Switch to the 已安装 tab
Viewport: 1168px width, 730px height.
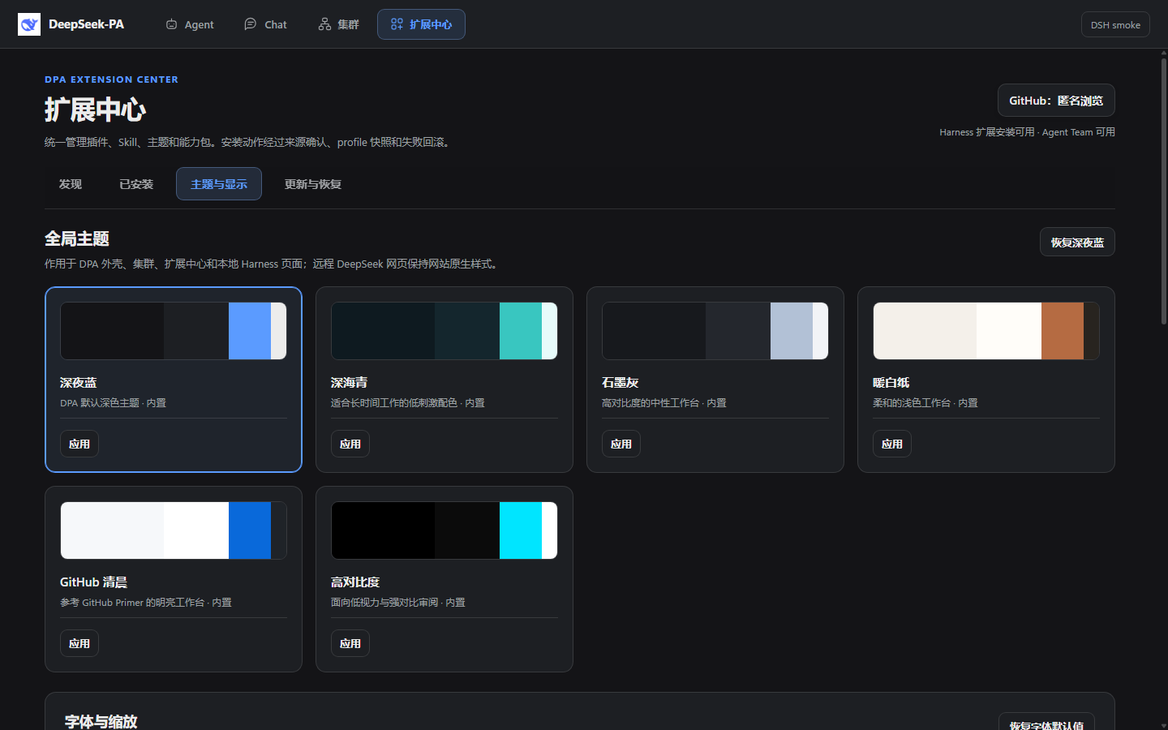(136, 184)
